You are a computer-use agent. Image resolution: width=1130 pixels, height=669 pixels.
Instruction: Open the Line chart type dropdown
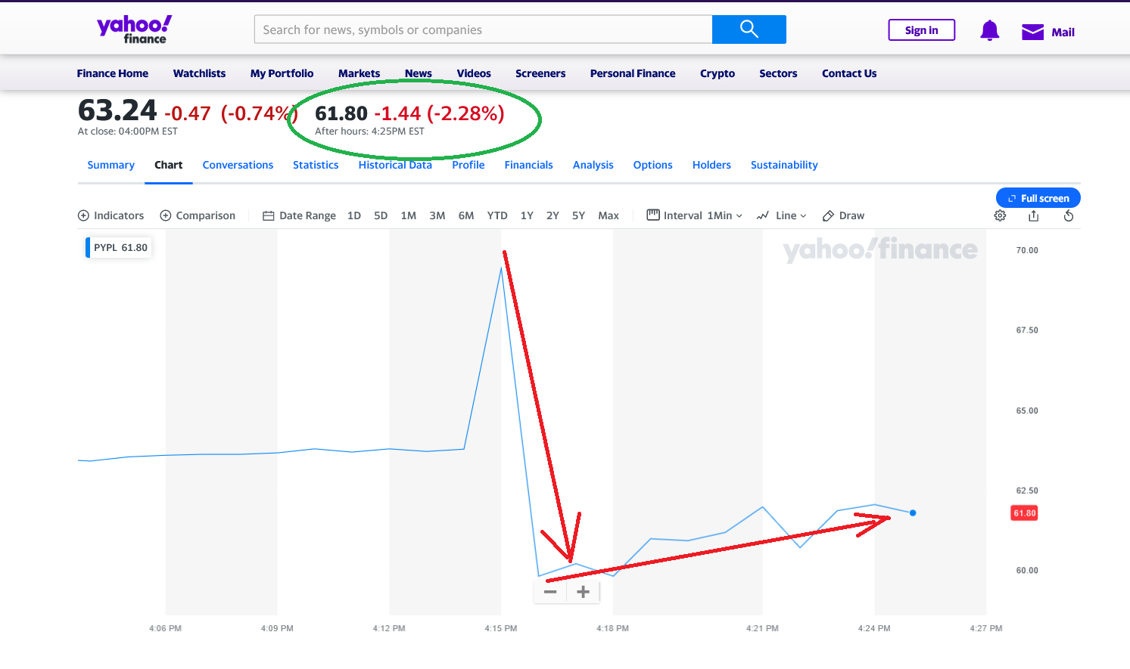[x=782, y=215]
